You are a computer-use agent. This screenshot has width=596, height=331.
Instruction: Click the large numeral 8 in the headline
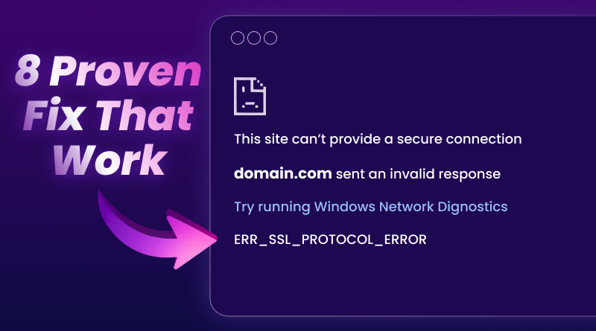point(28,71)
